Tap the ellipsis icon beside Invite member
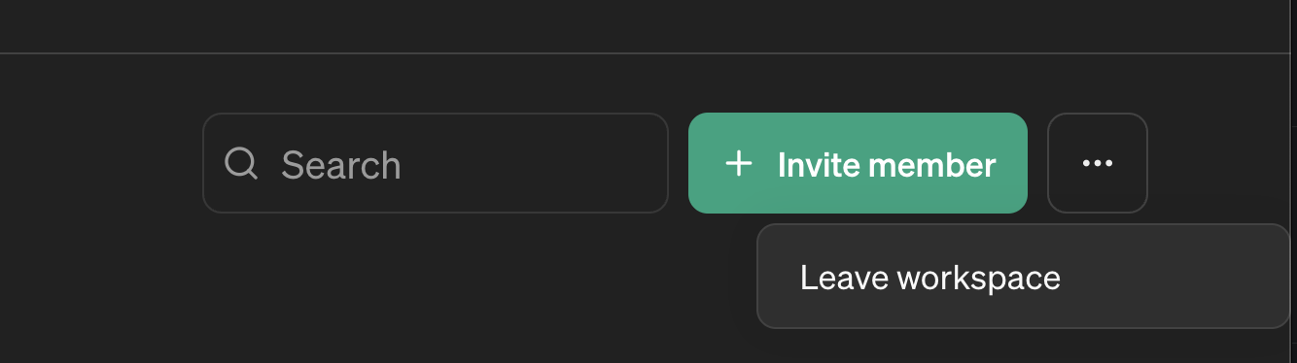 click(1098, 163)
